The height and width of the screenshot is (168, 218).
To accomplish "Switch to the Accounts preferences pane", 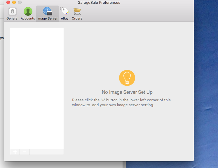I will [x=28, y=14].
